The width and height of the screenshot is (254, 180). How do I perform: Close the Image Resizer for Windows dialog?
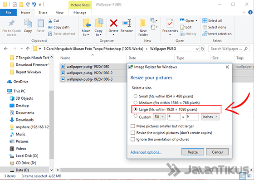(x=227, y=67)
